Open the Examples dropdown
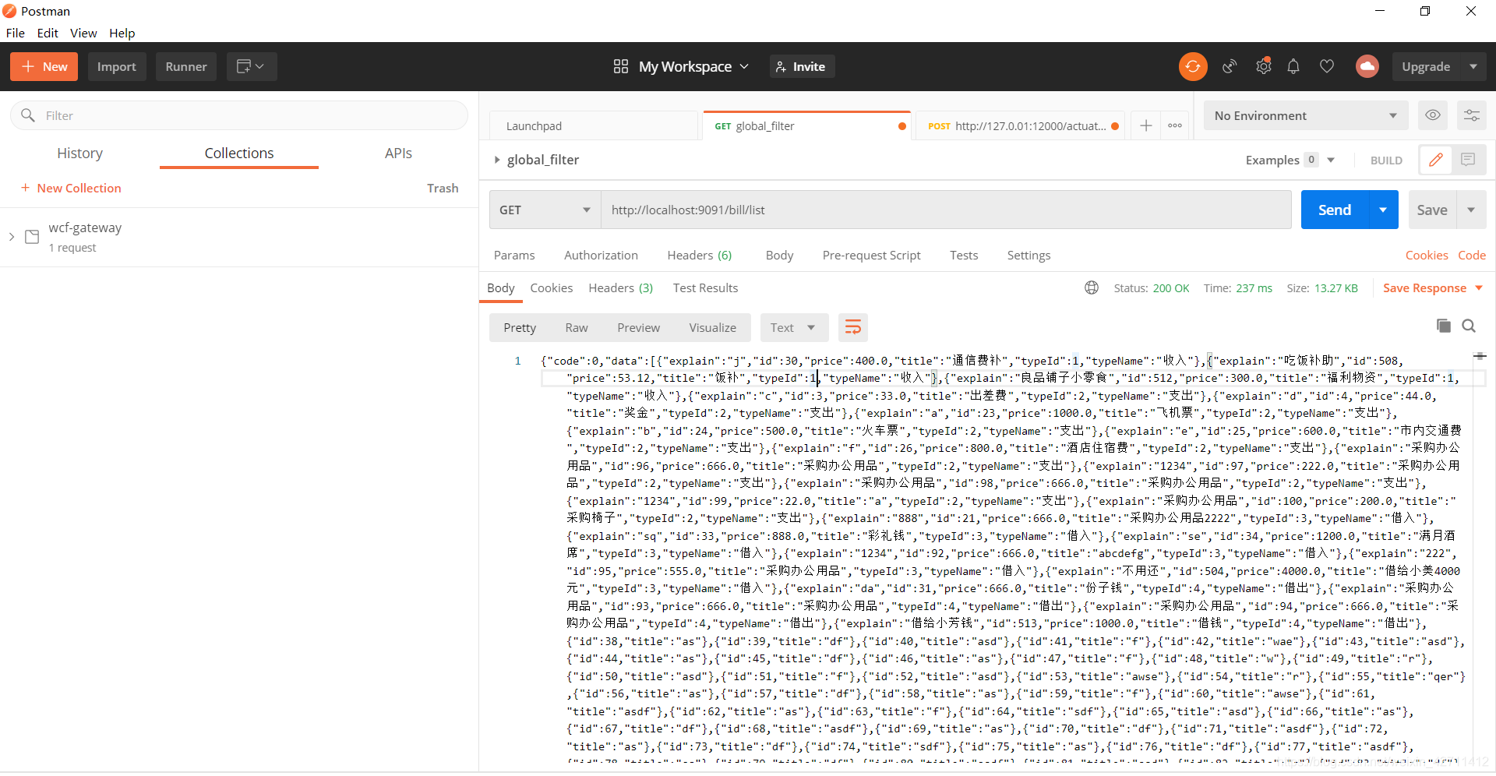Screen dimensions: 1496x776 pyautogui.click(x=1290, y=160)
